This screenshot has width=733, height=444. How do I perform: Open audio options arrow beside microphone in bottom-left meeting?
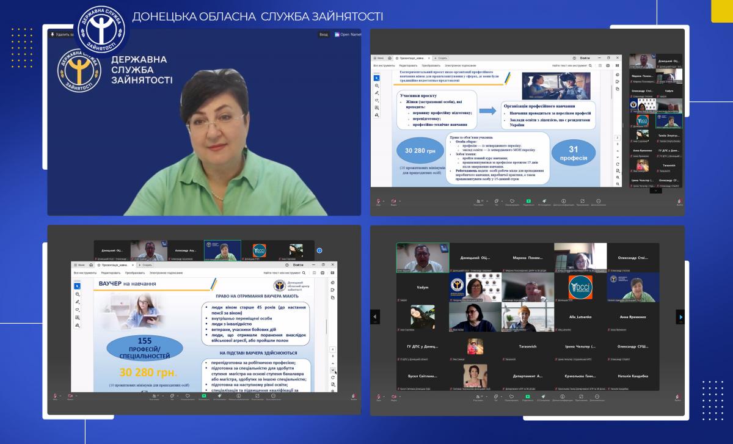(60, 396)
